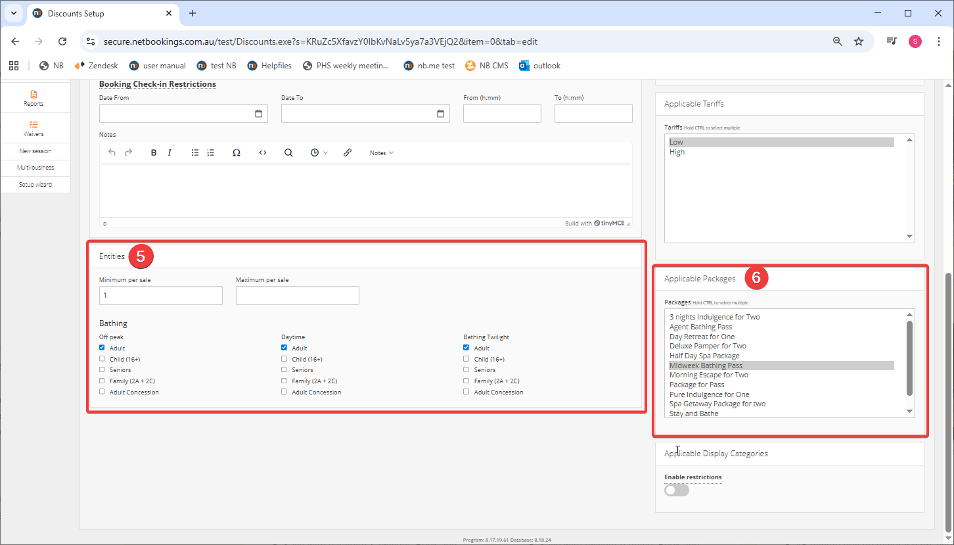Insert a numbered list in Notes

[211, 153]
